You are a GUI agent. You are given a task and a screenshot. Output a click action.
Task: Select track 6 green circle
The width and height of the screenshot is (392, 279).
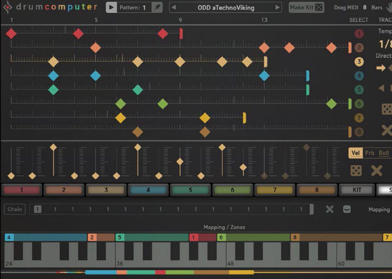pos(359,104)
